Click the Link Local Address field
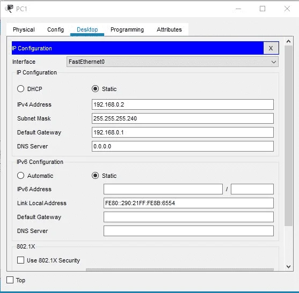This screenshot has width=299, height=293. pyautogui.click(x=188, y=203)
